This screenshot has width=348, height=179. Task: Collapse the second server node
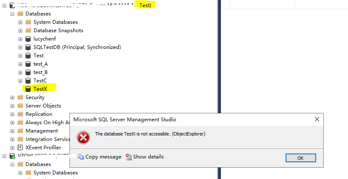[4, 156]
